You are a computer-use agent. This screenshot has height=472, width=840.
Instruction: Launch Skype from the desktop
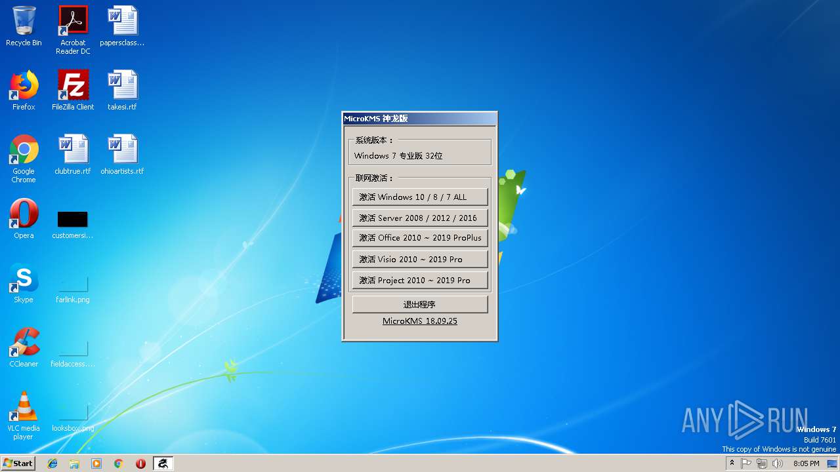[x=24, y=283]
